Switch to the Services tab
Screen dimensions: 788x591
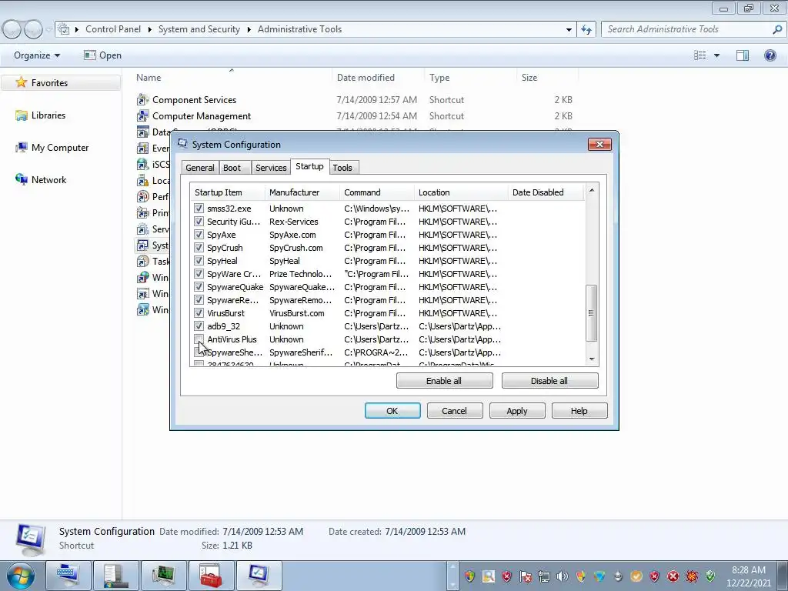point(271,167)
